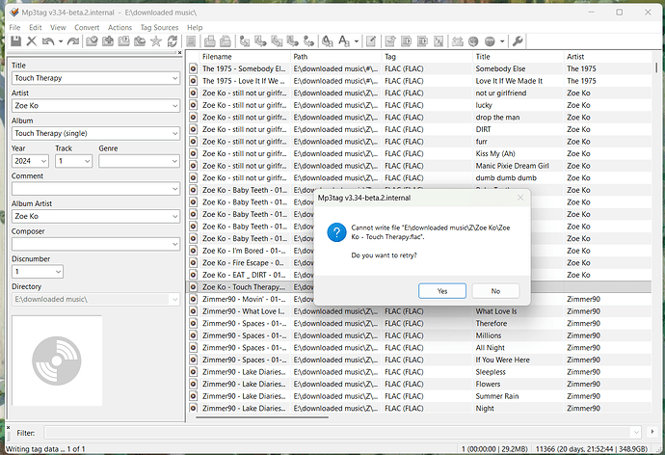Open the Edit menu

coord(36,28)
